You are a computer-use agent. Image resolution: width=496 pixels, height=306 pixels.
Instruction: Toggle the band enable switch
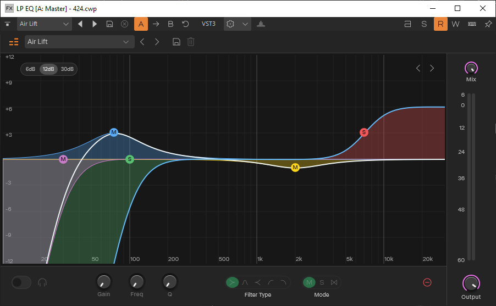[21, 282]
